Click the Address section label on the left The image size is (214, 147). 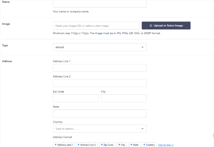tap(7, 61)
